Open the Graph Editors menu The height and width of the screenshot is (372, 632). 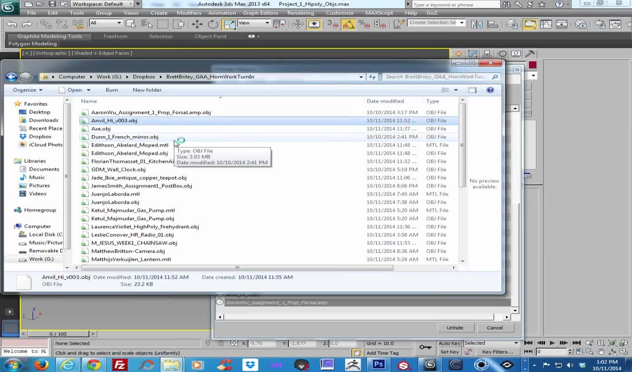click(260, 13)
